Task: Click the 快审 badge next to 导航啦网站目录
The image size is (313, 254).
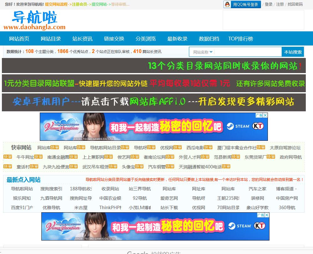Action: point(125,147)
